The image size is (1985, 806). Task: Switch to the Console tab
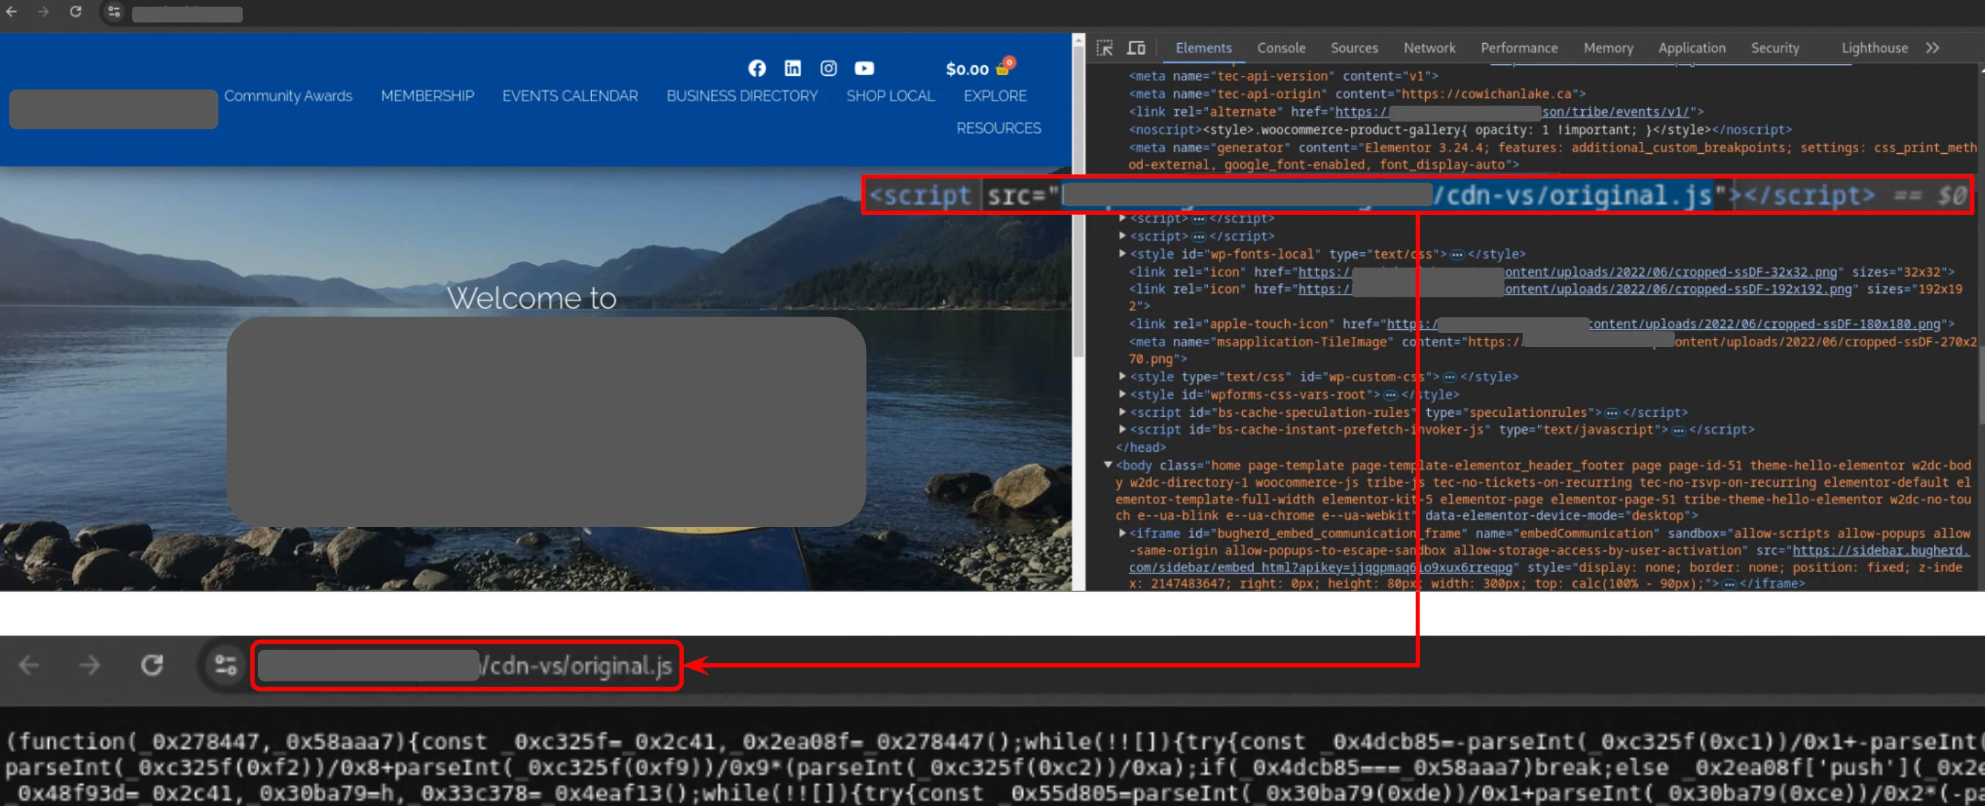(x=1281, y=48)
